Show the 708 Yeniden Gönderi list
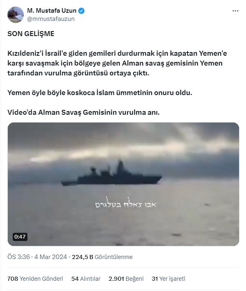The height and width of the screenshot is (291, 246). point(35,279)
